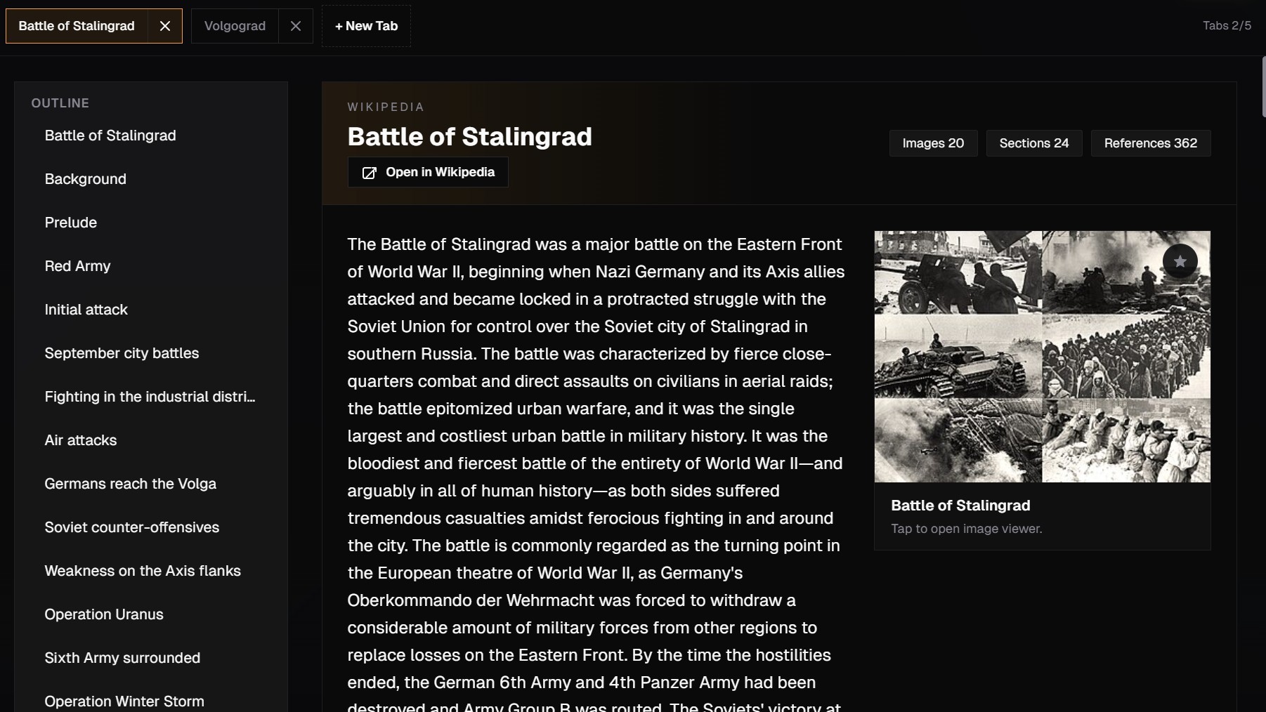
Task: Open the Battle of Stalingrad image viewer
Action: 1042,357
